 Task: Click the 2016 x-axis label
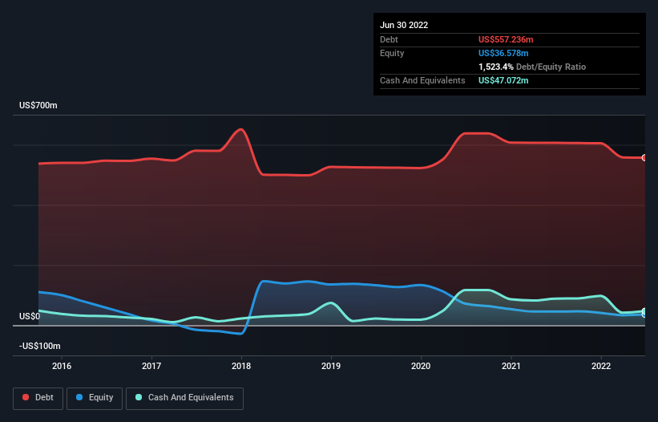coord(62,366)
